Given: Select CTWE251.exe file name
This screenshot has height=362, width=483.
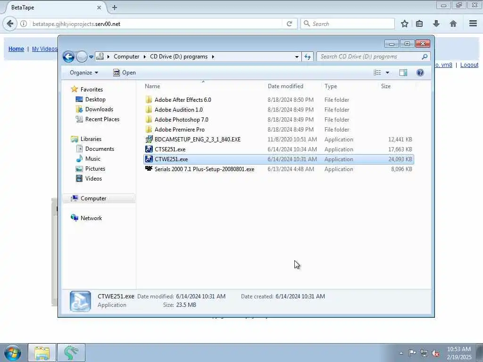Looking at the screenshot, I should click(x=171, y=159).
